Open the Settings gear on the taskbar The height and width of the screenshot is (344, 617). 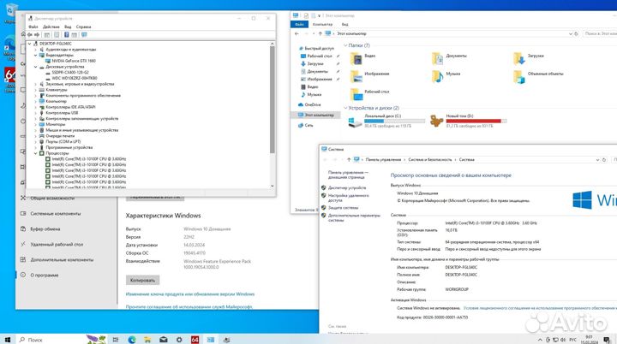click(x=179, y=339)
